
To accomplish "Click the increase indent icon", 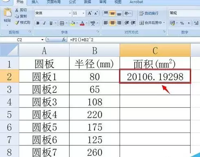I will 133,23.
